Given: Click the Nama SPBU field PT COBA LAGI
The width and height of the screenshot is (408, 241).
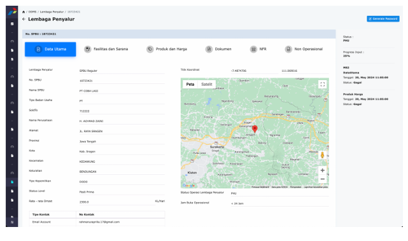Looking at the screenshot, I should [x=122, y=91].
